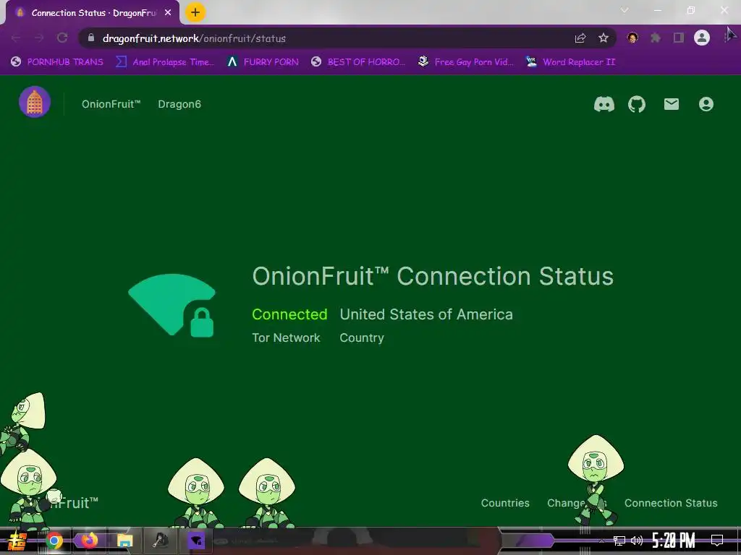The image size is (741, 555).
Task: Open the Connection Status footer link
Action: click(x=671, y=503)
